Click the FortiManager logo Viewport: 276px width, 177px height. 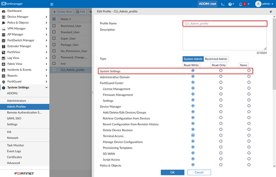click(12, 4)
